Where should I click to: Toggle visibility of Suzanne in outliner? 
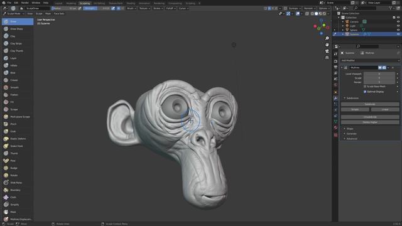point(398,34)
